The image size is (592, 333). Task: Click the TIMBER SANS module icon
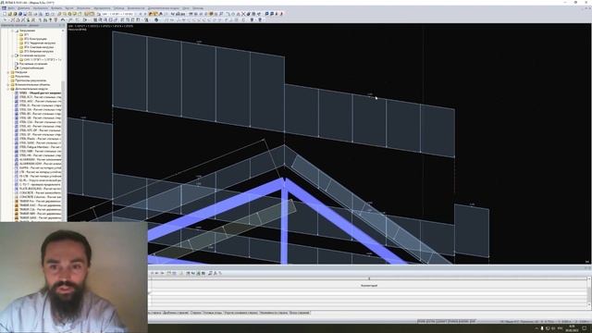point(17,217)
